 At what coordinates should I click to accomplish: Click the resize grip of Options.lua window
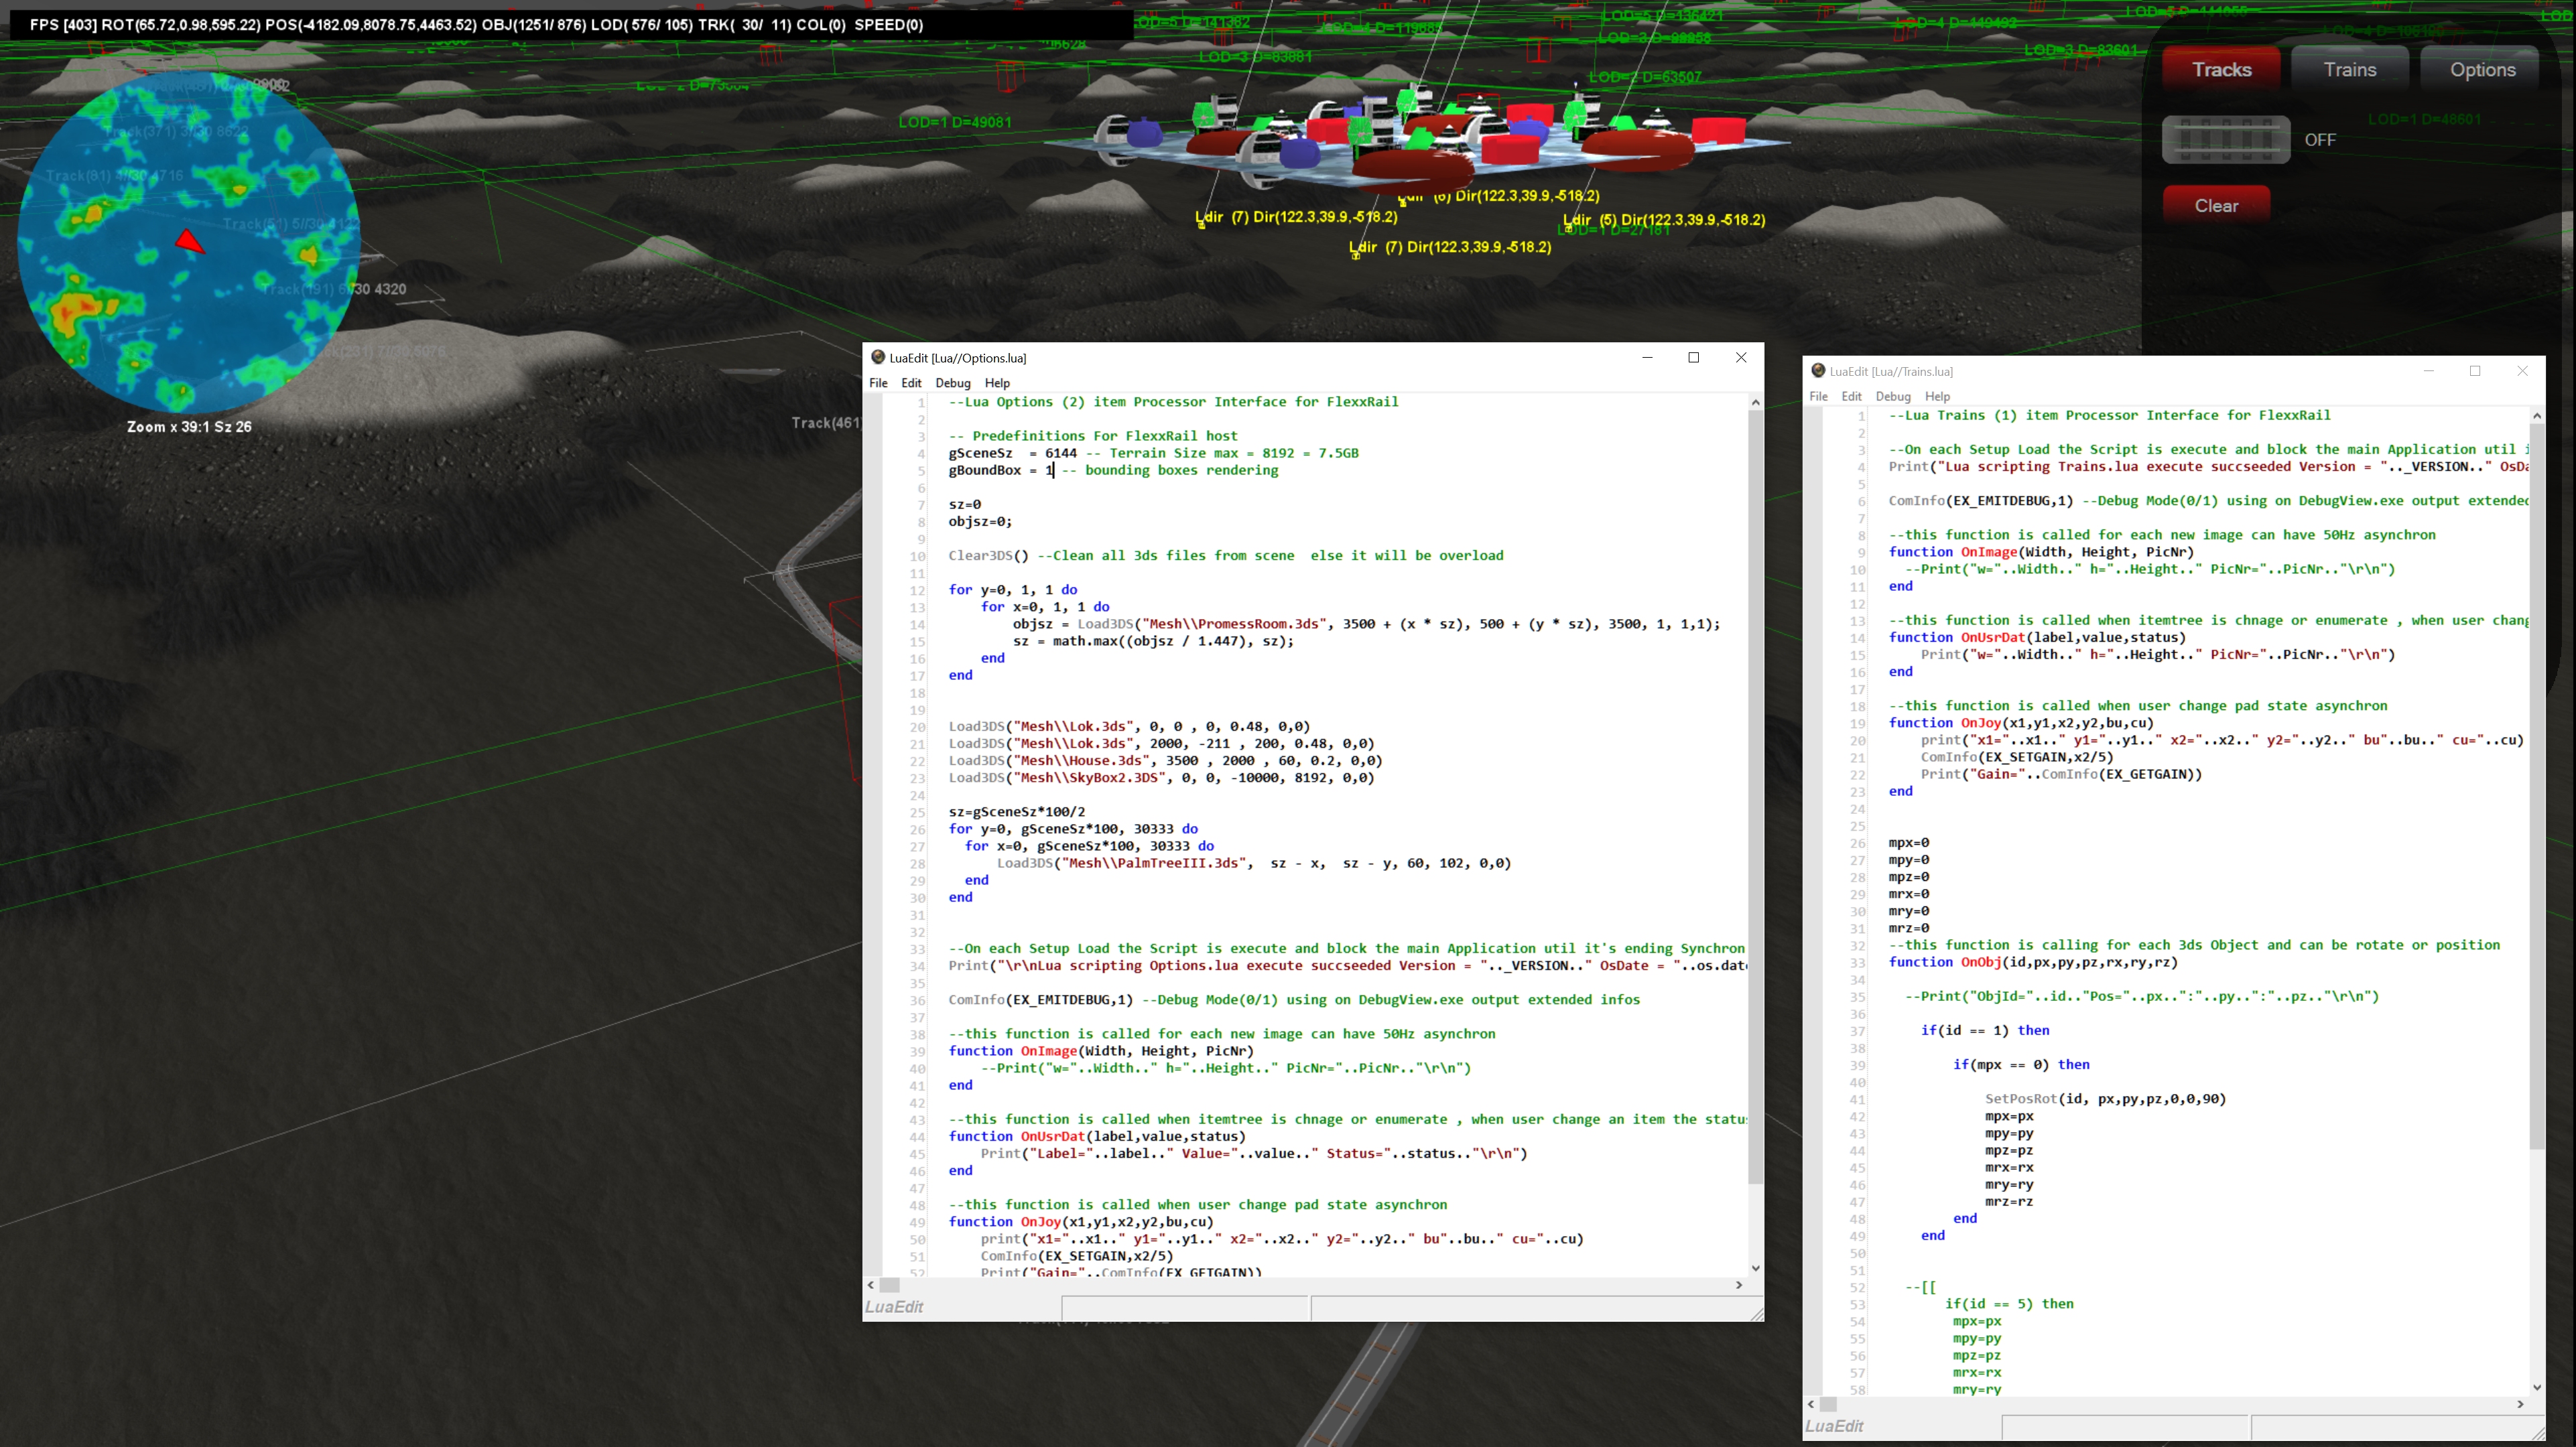click(x=1756, y=1314)
